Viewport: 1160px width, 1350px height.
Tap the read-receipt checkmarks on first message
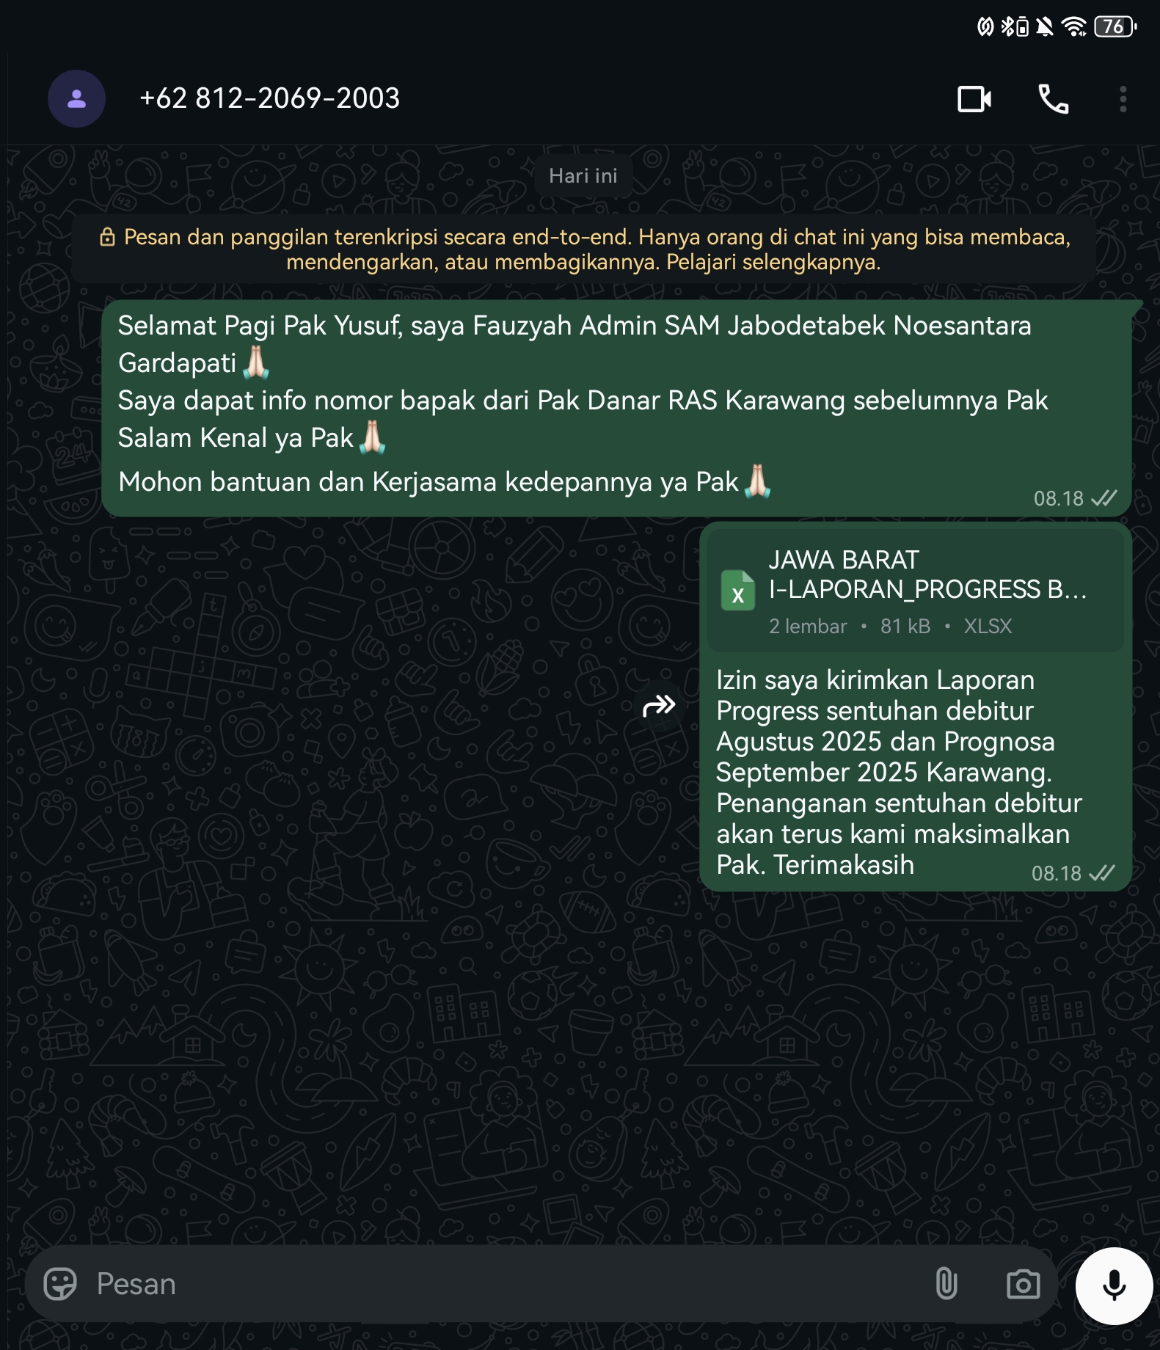1104,499
